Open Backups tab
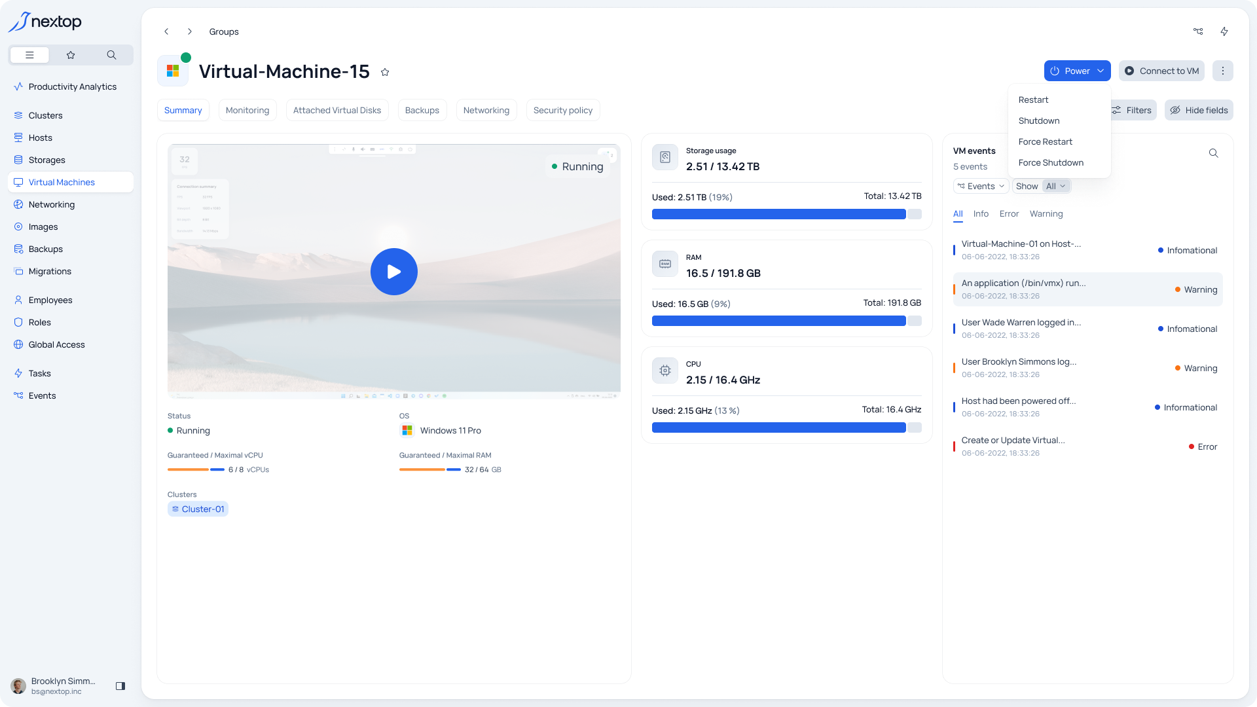This screenshot has height=707, width=1257. (422, 110)
